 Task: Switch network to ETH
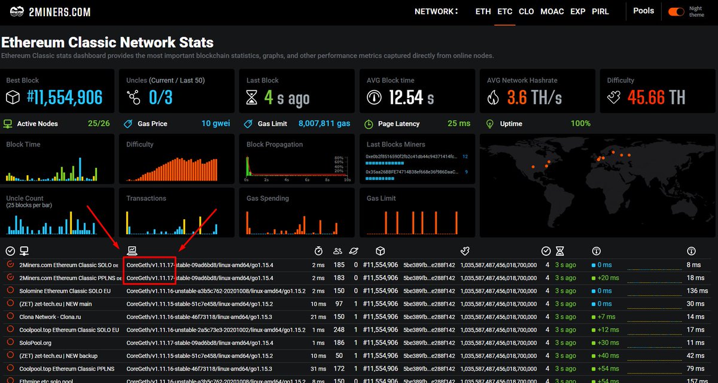click(483, 11)
